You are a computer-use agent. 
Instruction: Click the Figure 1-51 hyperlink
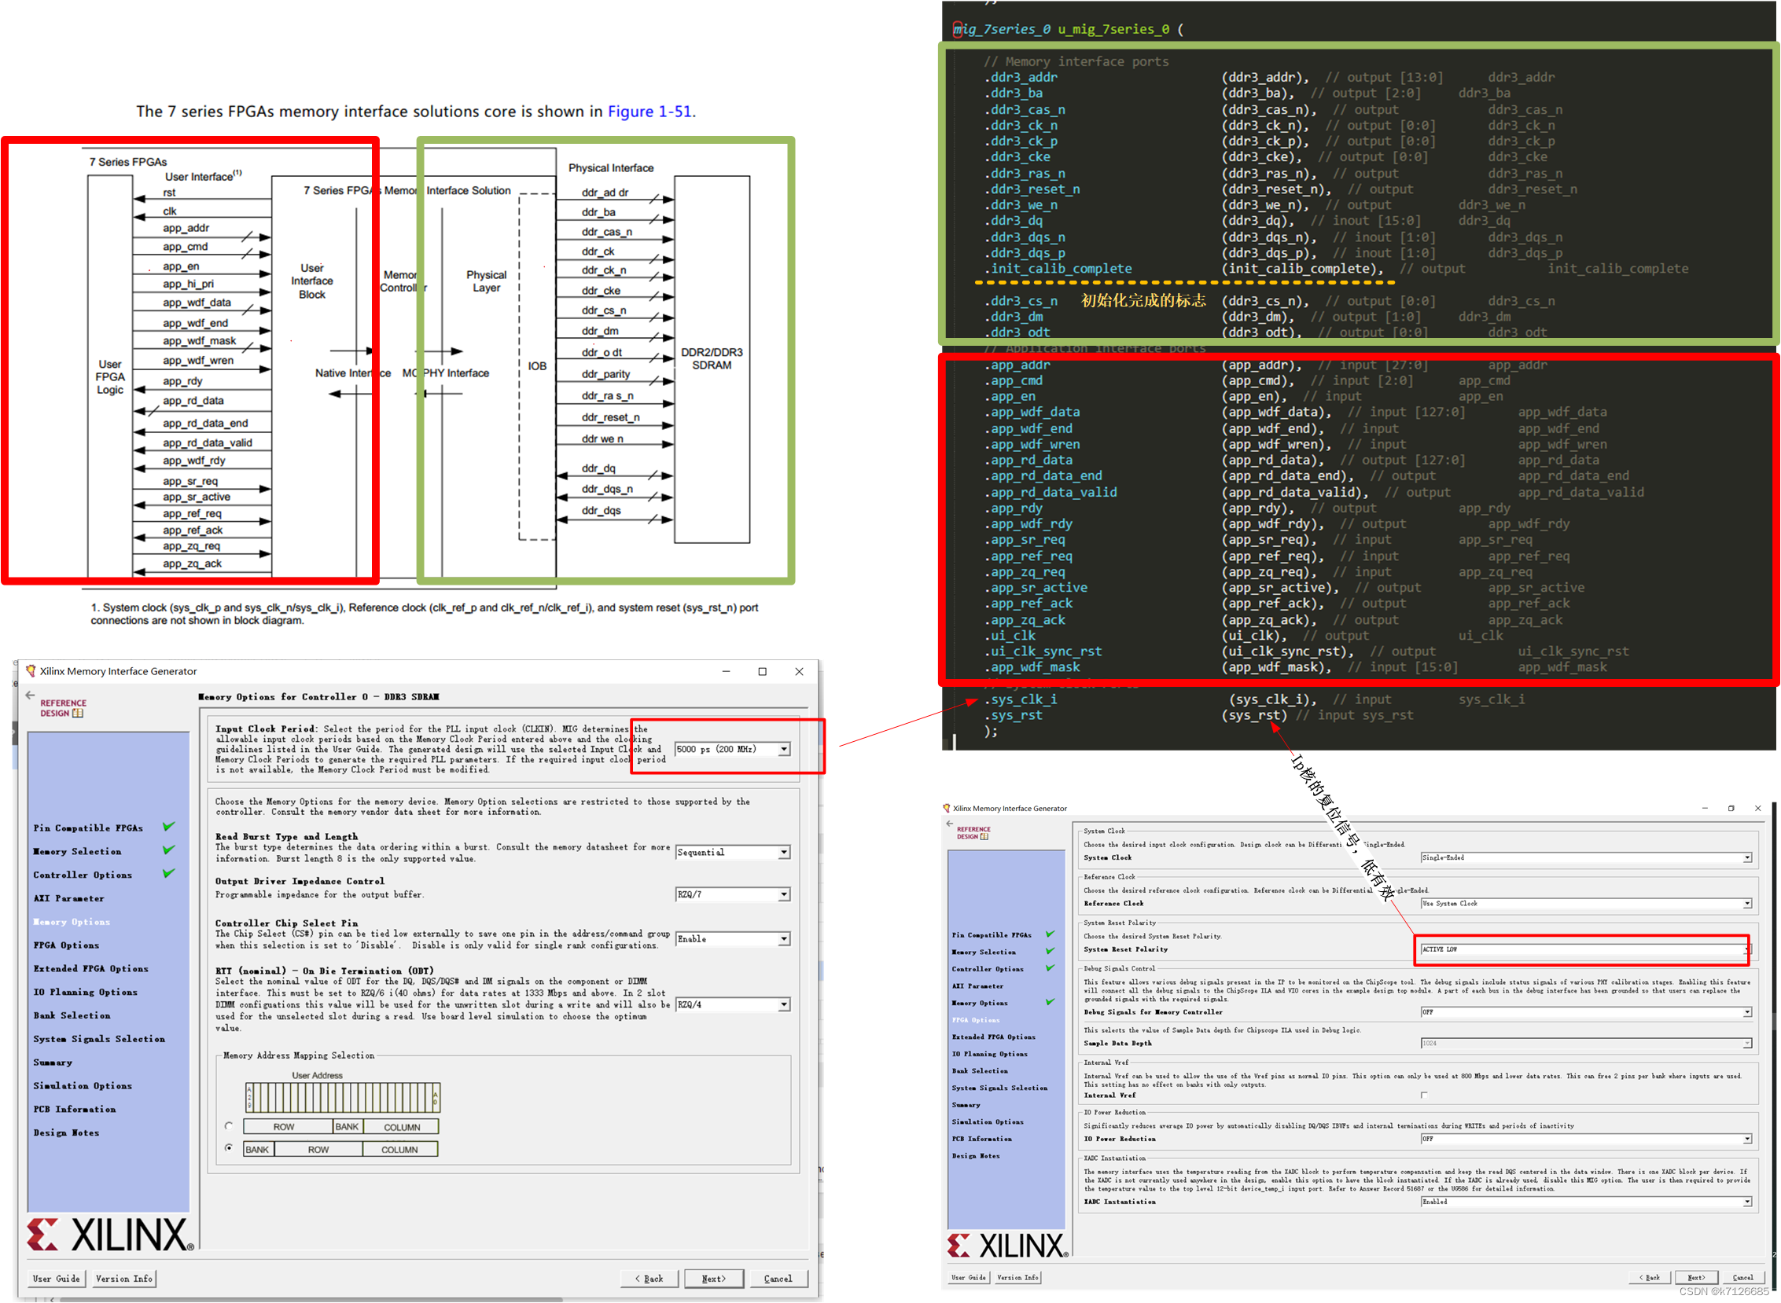pos(649,112)
